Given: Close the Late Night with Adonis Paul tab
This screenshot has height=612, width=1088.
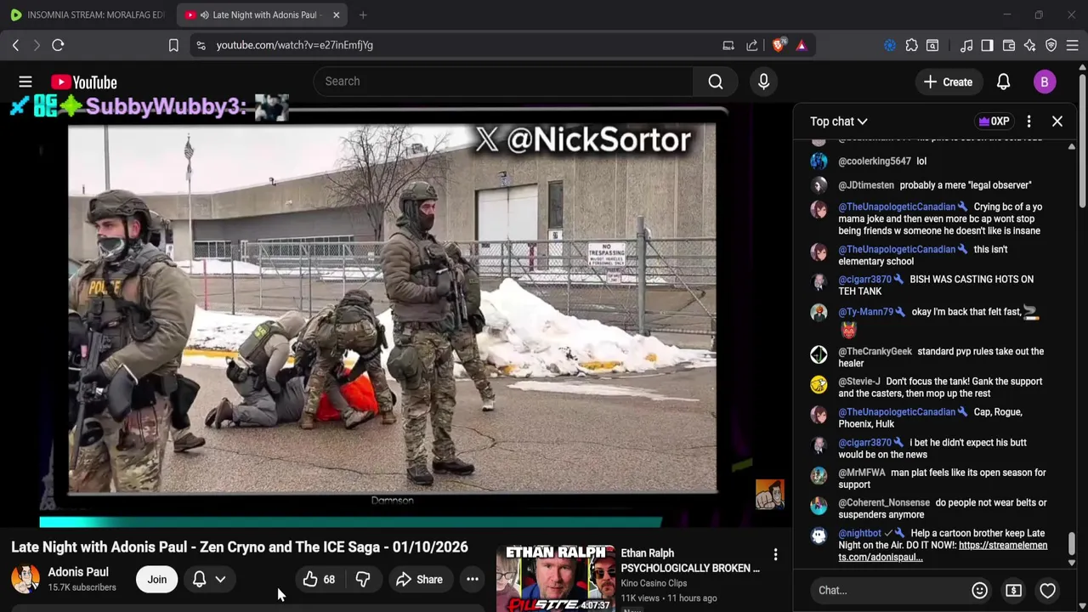Looking at the screenshot, I should coord(337,14).
